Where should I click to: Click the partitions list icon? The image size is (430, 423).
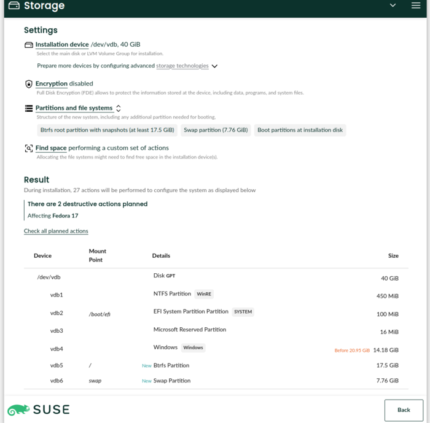[x=28, y=108]
